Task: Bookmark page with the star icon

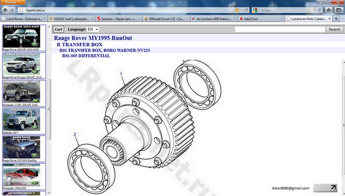Action: (x=237, y=10)
